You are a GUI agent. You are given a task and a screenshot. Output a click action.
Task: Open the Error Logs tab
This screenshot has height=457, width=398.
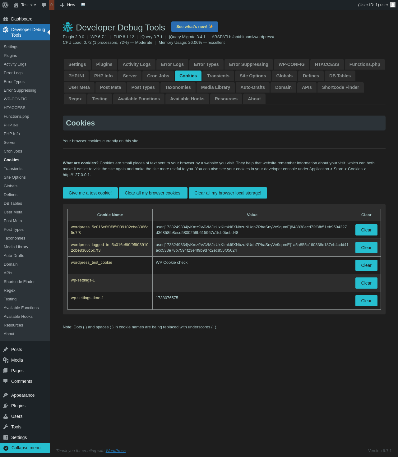click(x=172, y=64)
